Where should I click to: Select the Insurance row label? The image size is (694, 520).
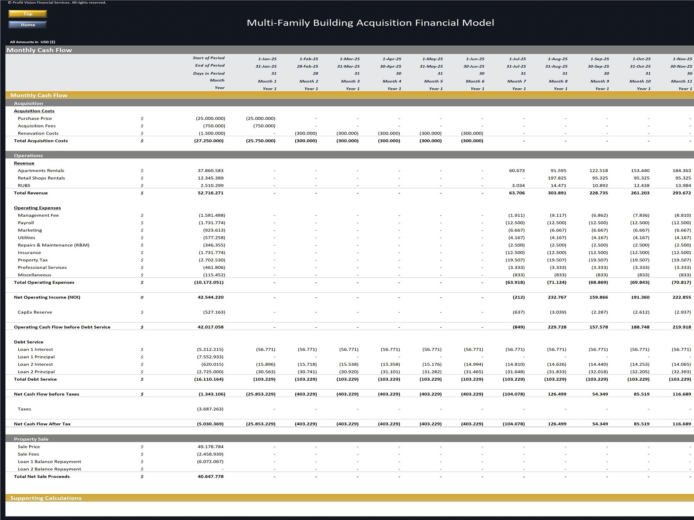29,253
